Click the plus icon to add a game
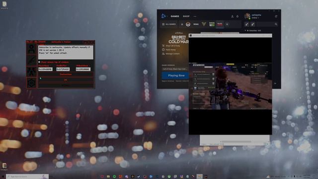Image resolution: width=318 pixels, height=179 pixels. (227, 24)
